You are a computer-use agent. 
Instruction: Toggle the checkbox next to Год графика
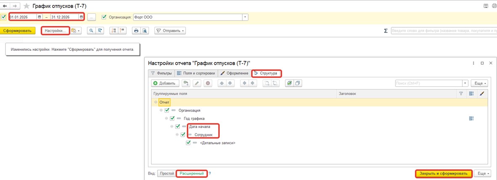tap(172, 119)
